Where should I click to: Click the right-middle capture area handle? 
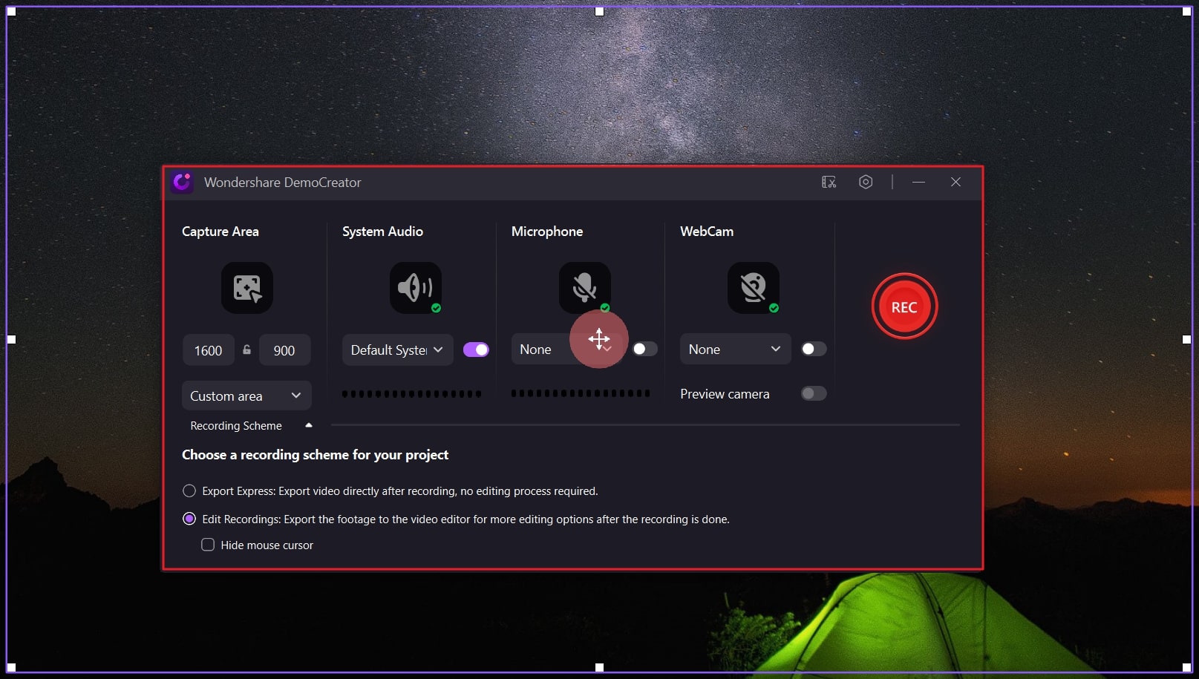pyautogui.click(x=1186, y=339)
